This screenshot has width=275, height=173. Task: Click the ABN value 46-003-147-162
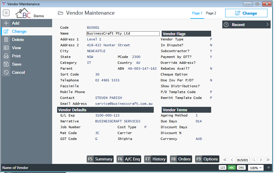(142, 68)
